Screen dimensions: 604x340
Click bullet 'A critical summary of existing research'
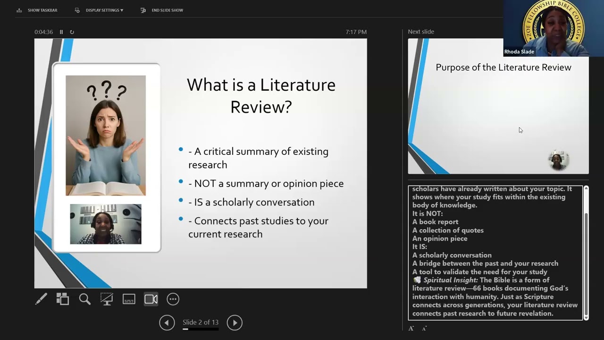258,158
